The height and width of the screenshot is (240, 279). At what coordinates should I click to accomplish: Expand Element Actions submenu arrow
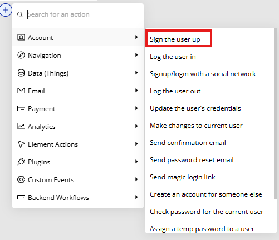136,144
